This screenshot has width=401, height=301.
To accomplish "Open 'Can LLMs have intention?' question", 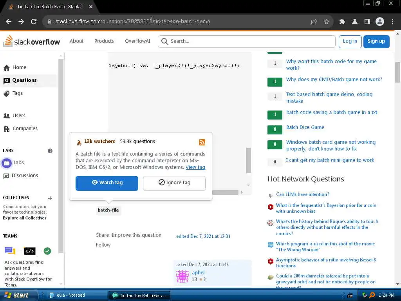I will coord(303,194).
